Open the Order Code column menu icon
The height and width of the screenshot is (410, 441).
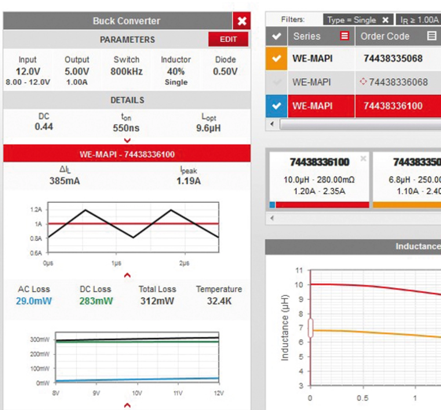point(431,36)
